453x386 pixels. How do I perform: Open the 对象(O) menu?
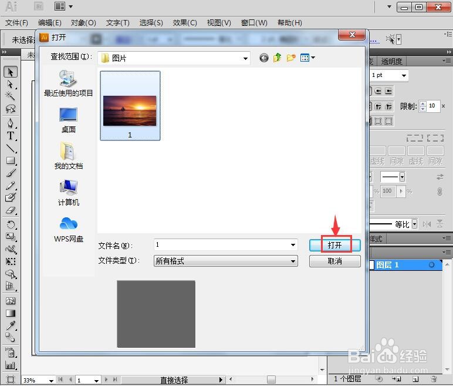pyautogui.click(x=83, y=22)
